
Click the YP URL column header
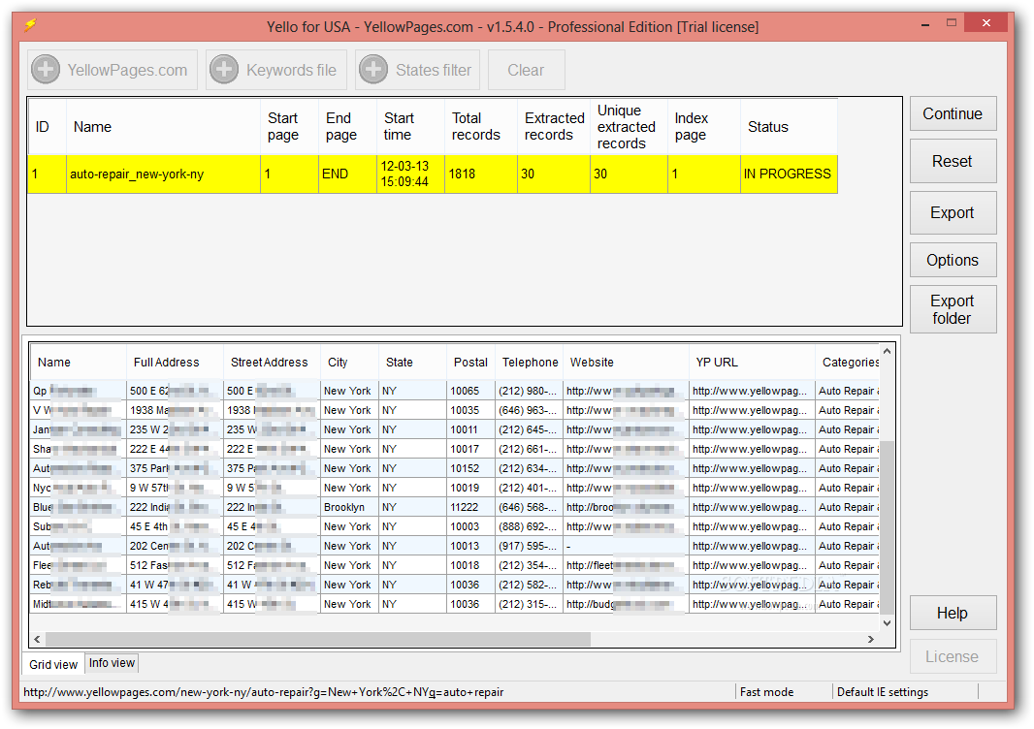pyautogui.click(x=752, y=363)
